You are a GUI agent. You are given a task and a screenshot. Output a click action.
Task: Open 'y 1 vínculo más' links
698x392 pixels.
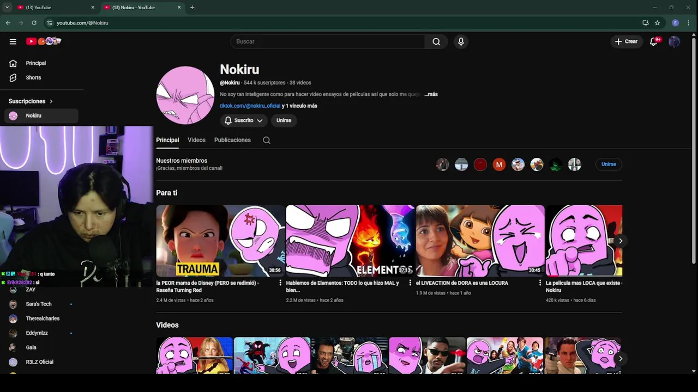299,106
